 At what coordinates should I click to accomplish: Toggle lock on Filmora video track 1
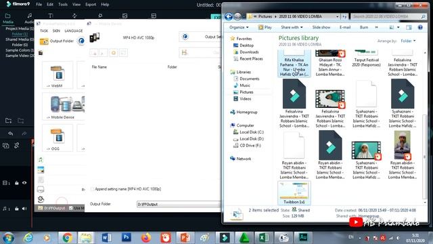click(x=16, y=183)
